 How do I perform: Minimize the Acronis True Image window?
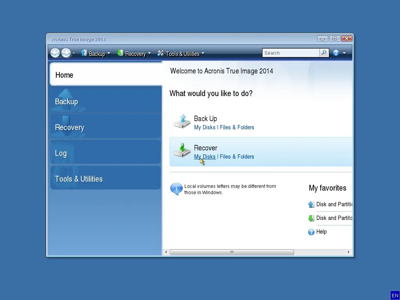tap(322, 39)
